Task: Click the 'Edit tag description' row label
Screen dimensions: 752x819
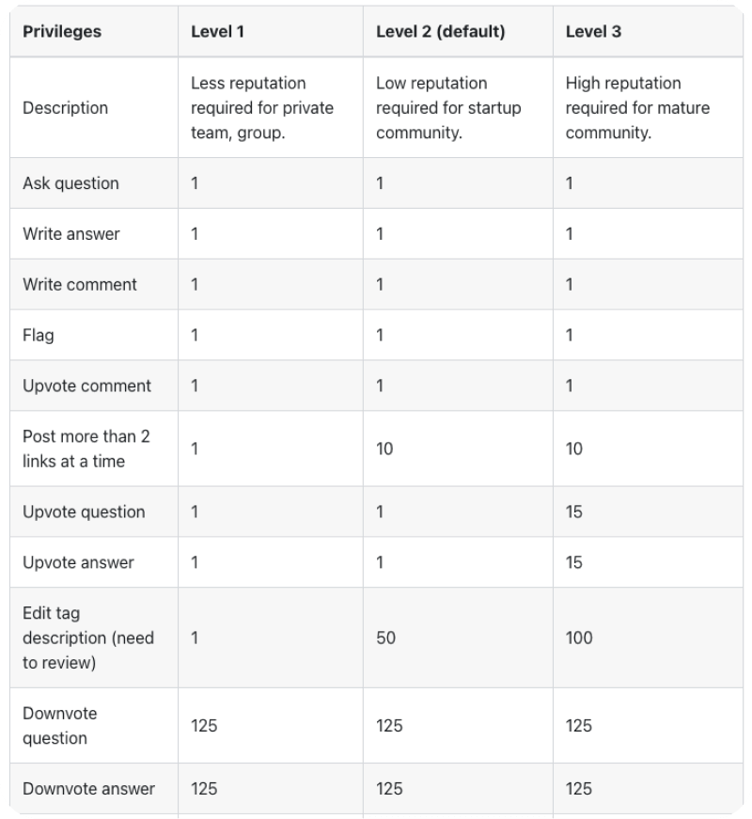Action: tap(87, 638)
